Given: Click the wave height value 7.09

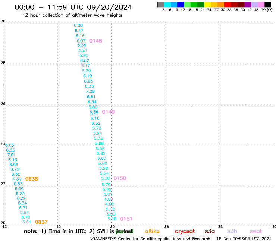Looking at the screenshot, I should click(x=90, y=91).
